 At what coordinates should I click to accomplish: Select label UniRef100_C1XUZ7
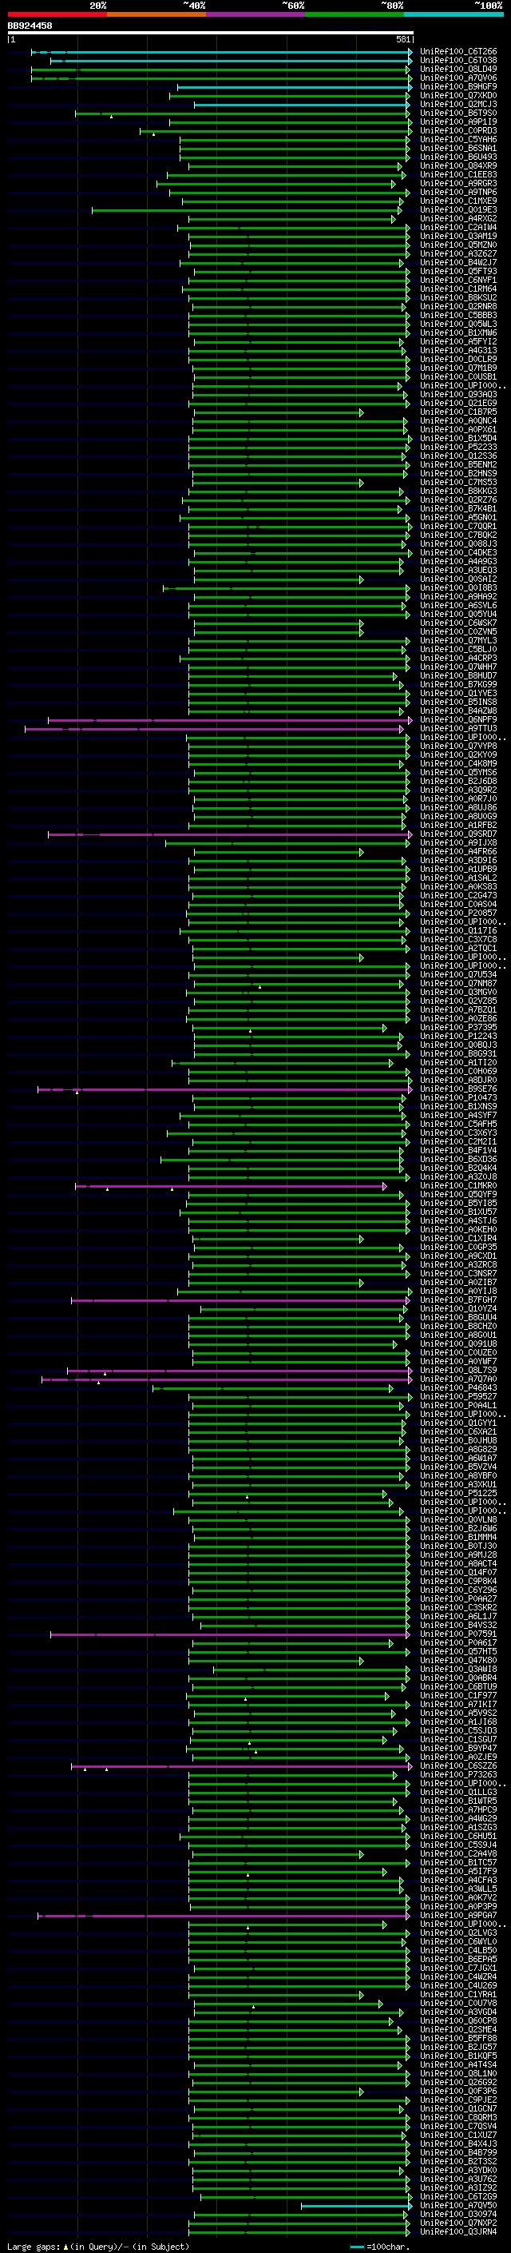458,2135
